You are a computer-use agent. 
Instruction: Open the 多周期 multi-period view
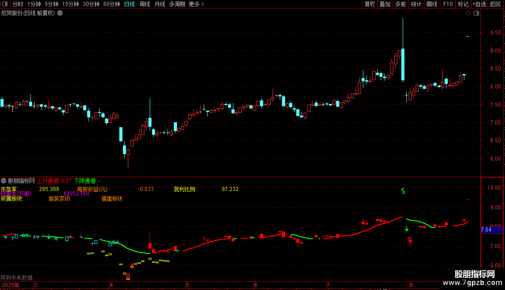coord(177,4)
